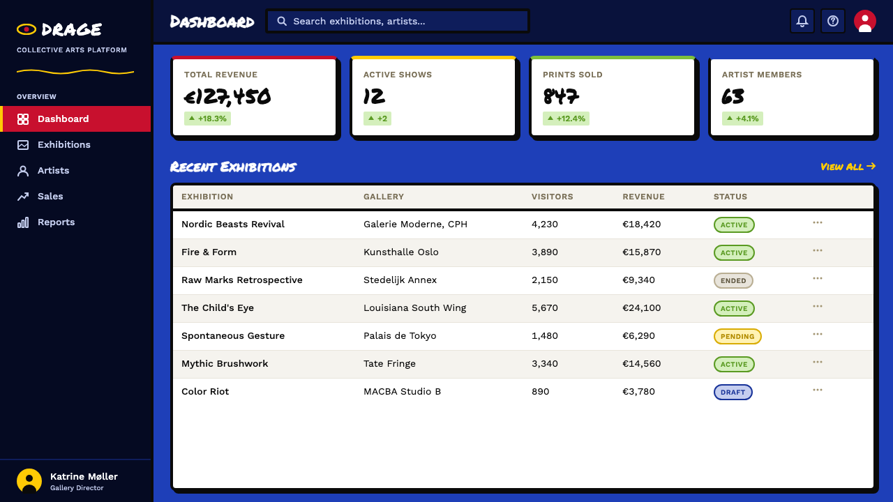Screen dimensions: 893x502
Task: Expand row menu for Color Riot
Action: [818, 390]
